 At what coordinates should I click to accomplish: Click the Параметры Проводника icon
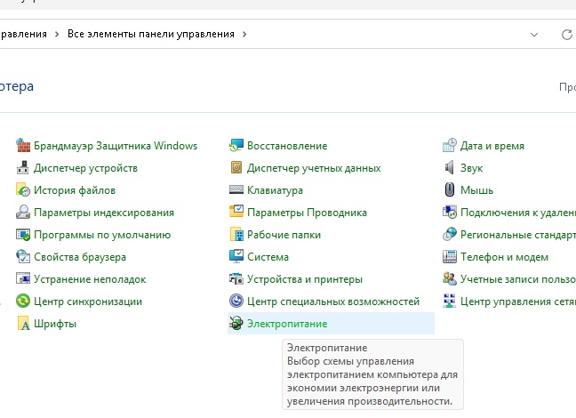tap(236, 212)
